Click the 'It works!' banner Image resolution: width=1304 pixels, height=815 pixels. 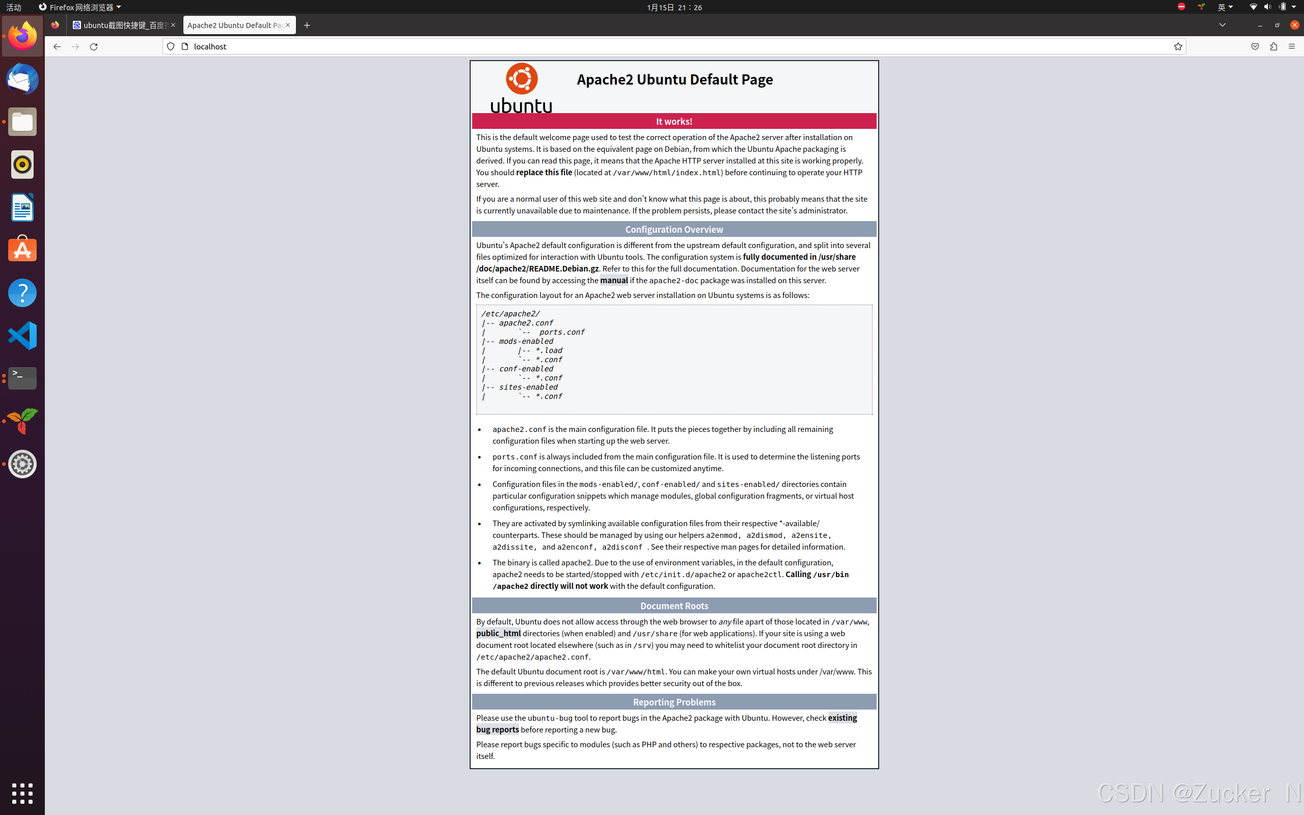tap(674, 121)
